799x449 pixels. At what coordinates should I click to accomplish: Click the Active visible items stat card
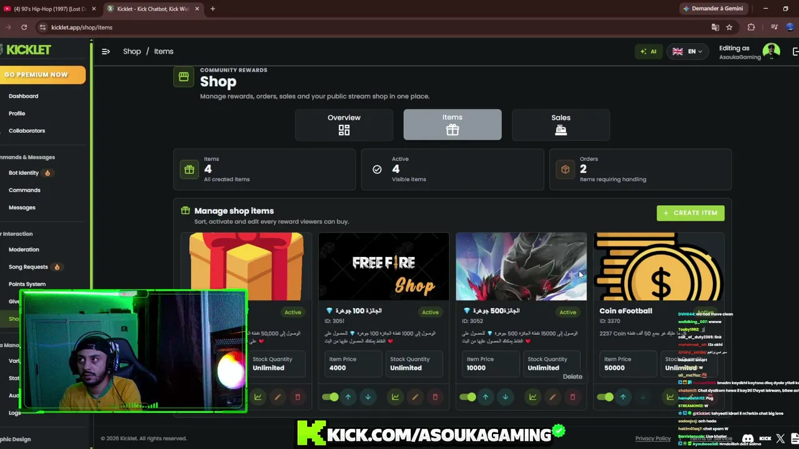point(453,169)
